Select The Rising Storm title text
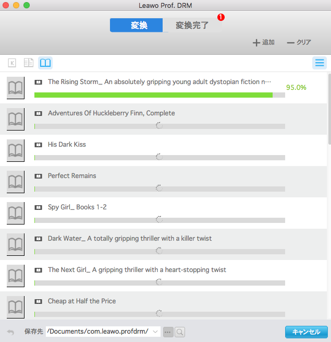The height and width of the screenshot is (342, 331). 160,82
